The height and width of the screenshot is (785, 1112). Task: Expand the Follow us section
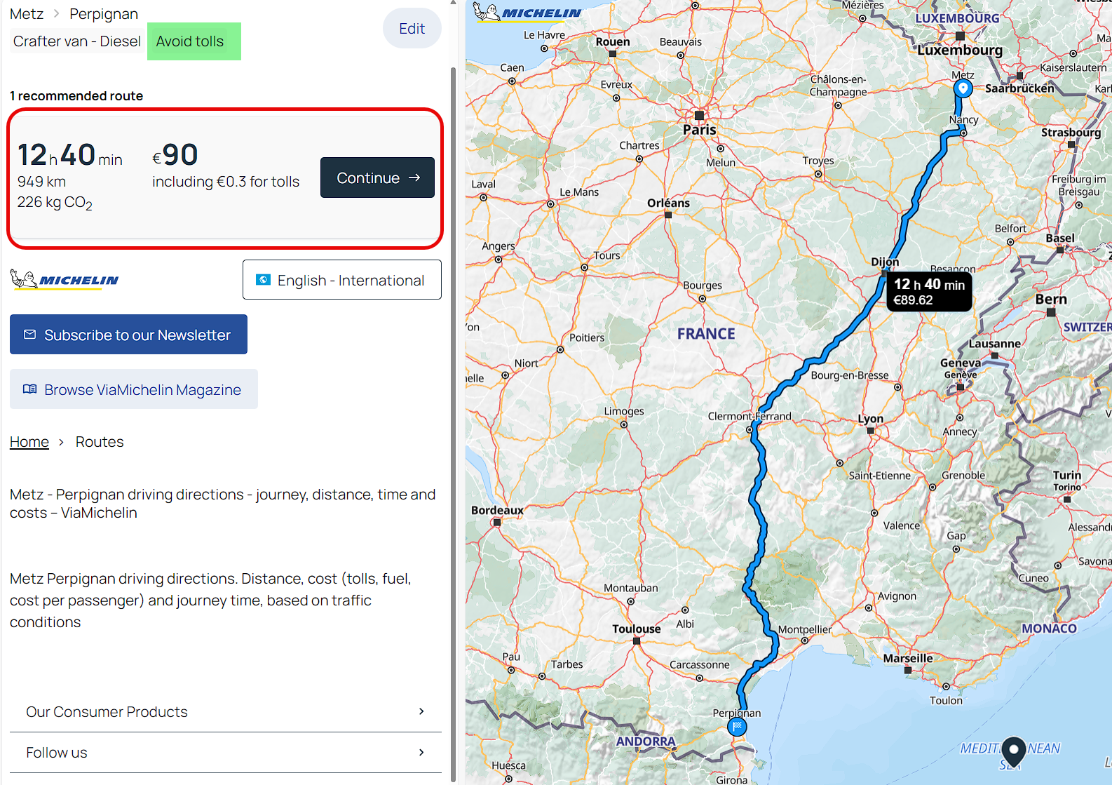[x=226, y=753]
